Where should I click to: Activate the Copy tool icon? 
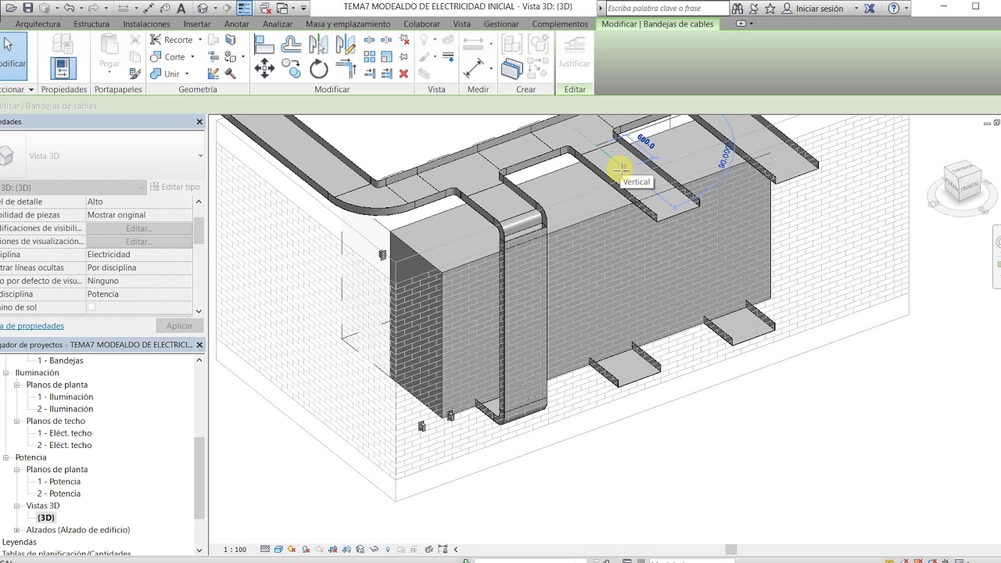click(291, 70)
